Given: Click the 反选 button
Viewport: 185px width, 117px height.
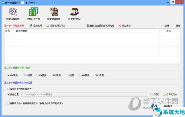Looking at the screenshot, I should [176, 26].
